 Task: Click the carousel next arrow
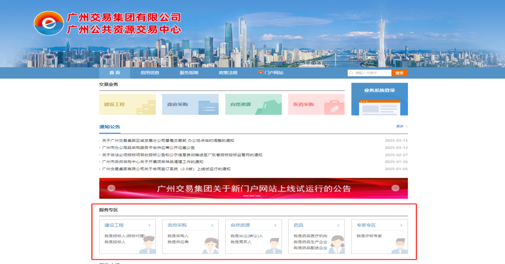(395, 188)
